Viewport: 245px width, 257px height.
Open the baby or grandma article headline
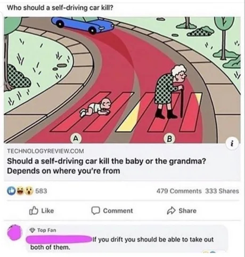pyautogui.click(x=107, y=166)
